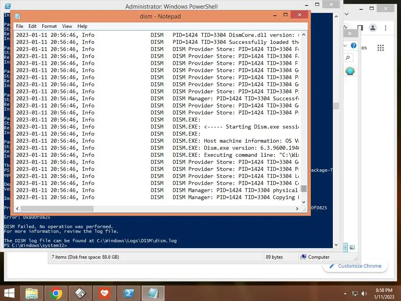
Task: Open the Help menu in Notepad
Action: tap(82, 26)
